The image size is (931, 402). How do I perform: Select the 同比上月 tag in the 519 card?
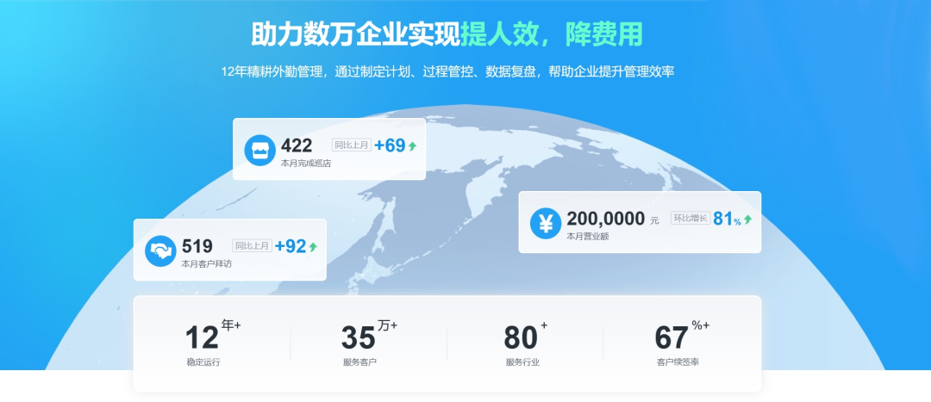[x=253, y=246]
